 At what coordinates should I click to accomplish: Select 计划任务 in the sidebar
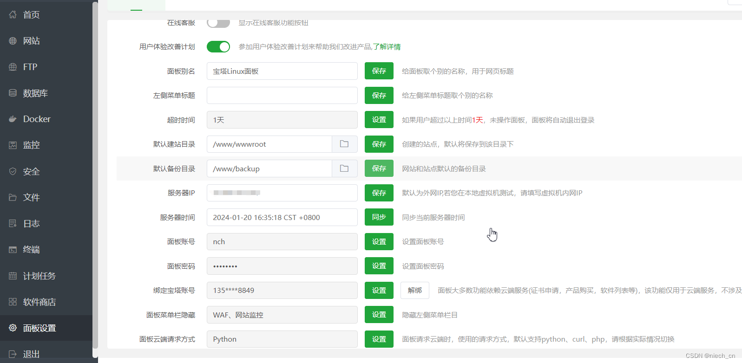pos(46,276)
